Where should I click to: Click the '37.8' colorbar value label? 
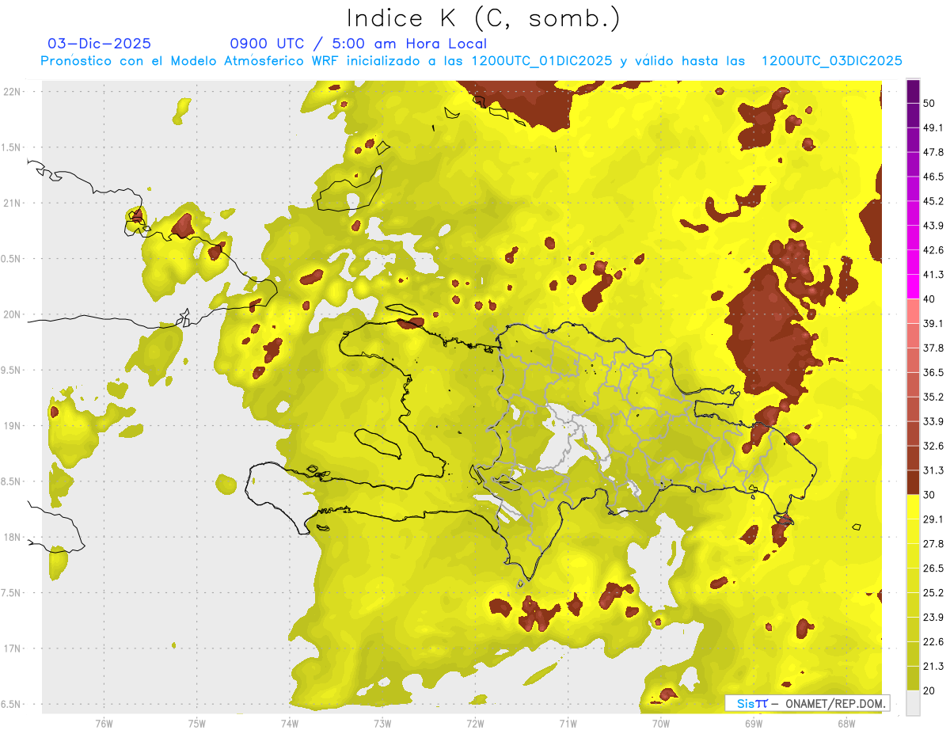click(x=933, y=348)
